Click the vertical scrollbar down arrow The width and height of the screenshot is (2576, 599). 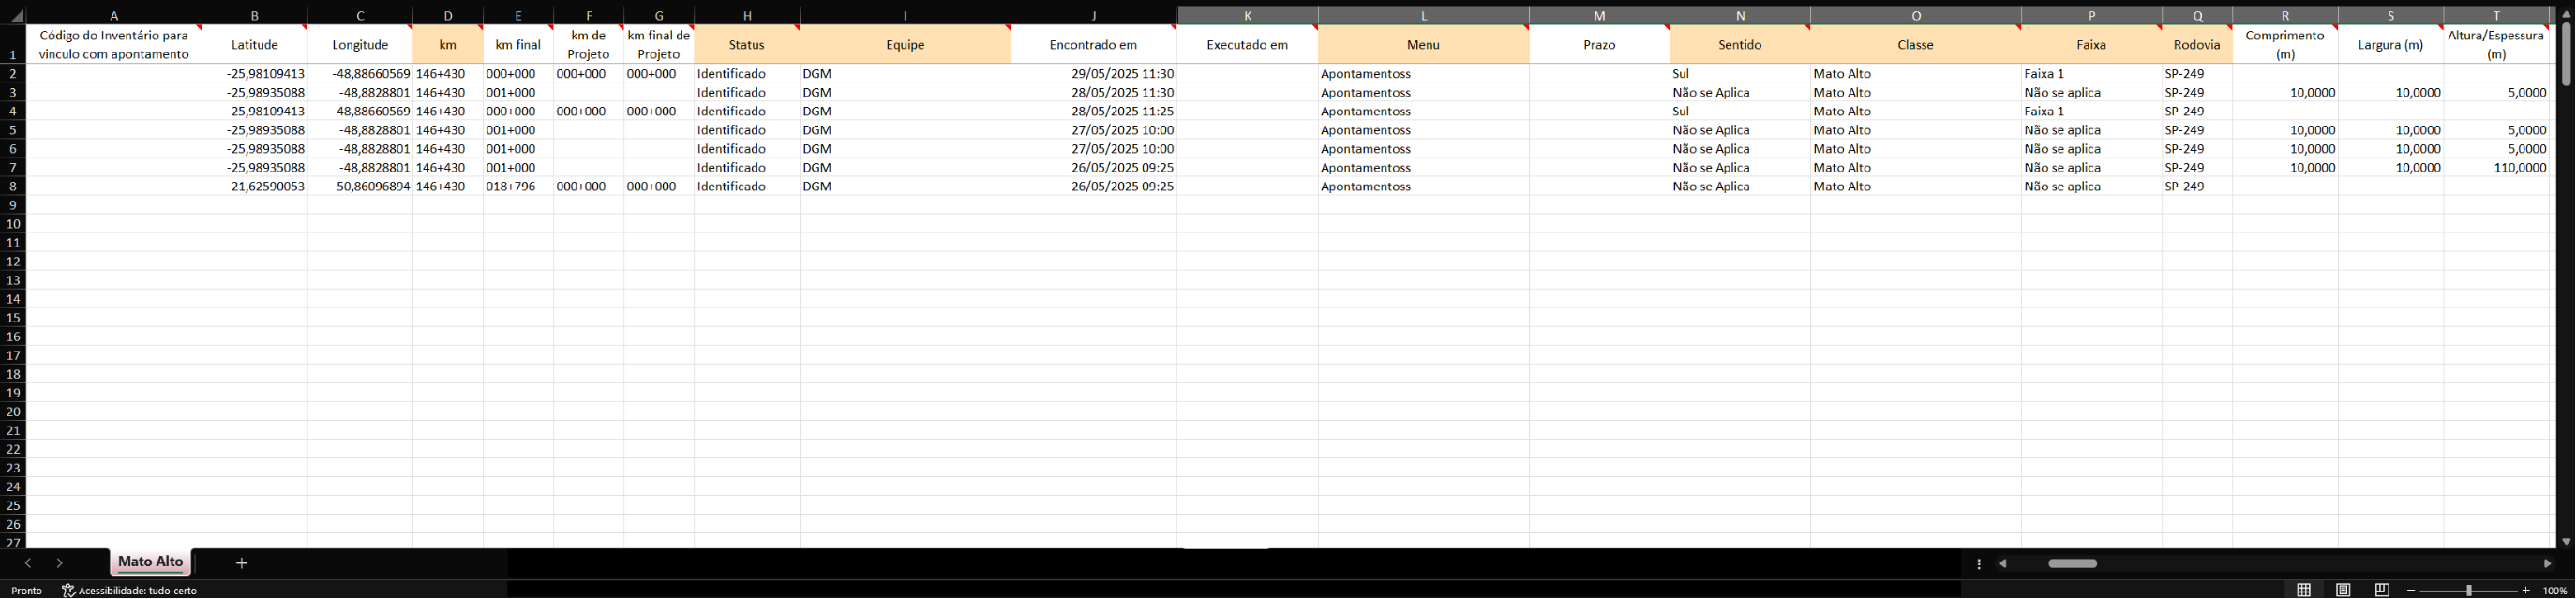(x=2566, y=541)
